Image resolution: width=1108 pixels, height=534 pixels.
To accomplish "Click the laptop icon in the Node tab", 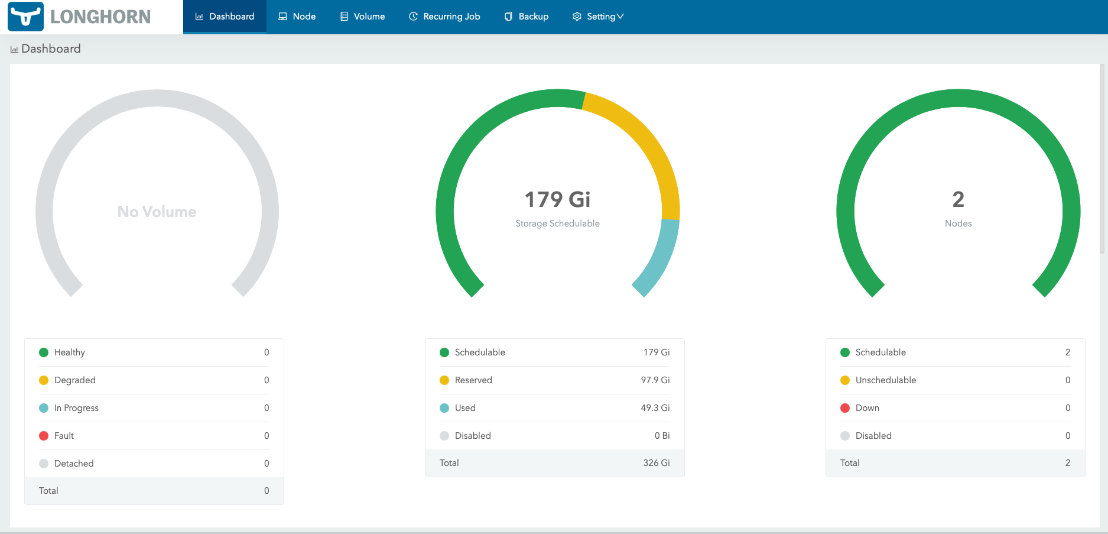I will tap(283, 17).
